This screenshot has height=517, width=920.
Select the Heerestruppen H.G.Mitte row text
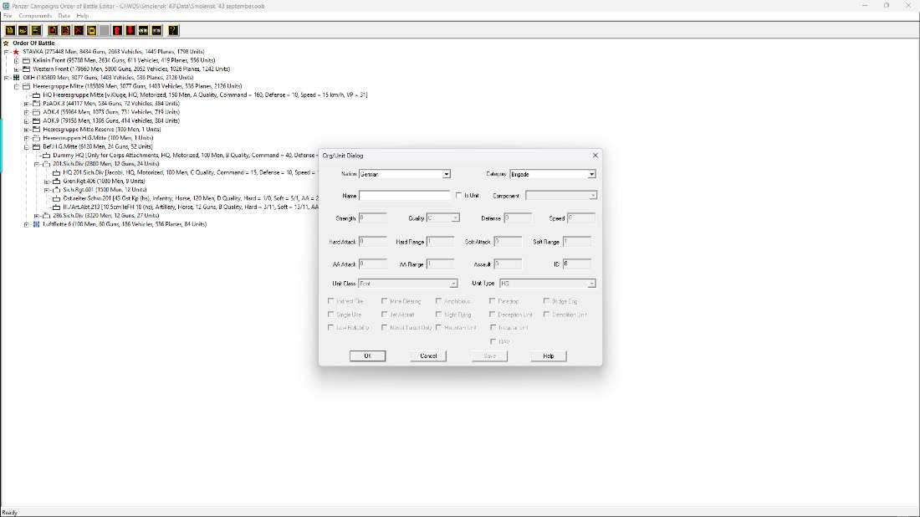(x=97, y=139)
